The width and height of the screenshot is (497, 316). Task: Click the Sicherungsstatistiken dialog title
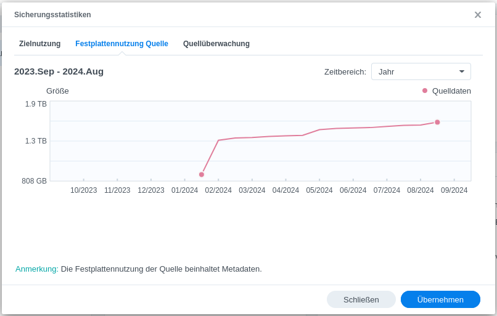tap(52, 15)
